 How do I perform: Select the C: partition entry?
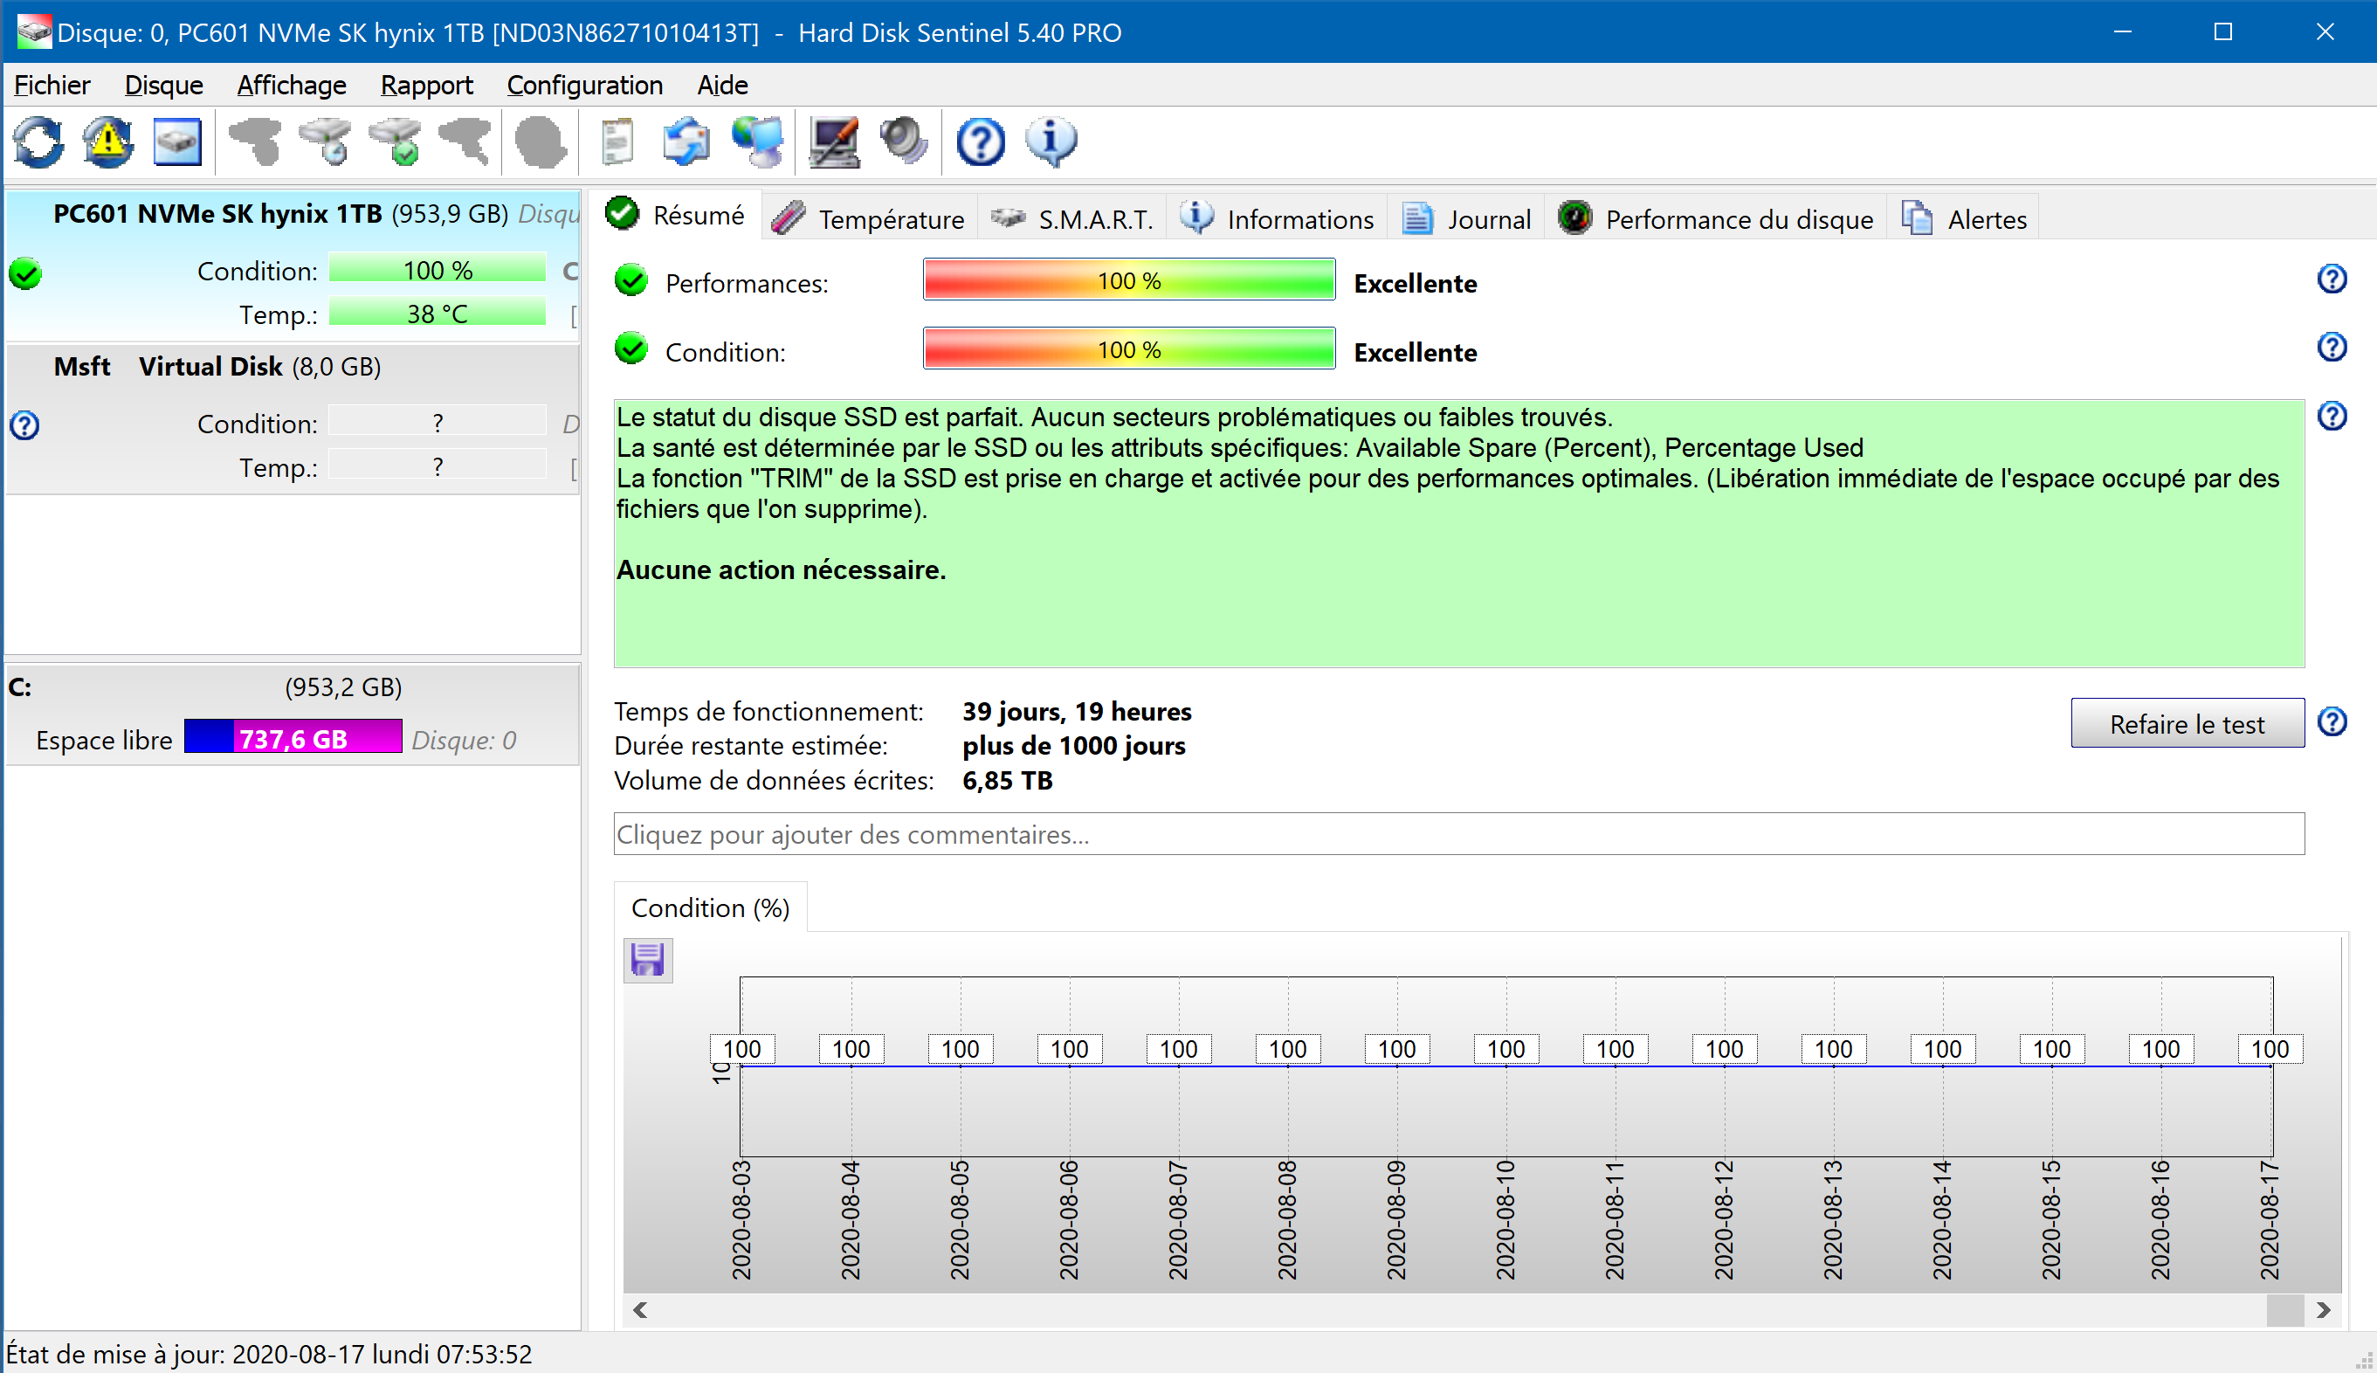[x=293, y=714]
